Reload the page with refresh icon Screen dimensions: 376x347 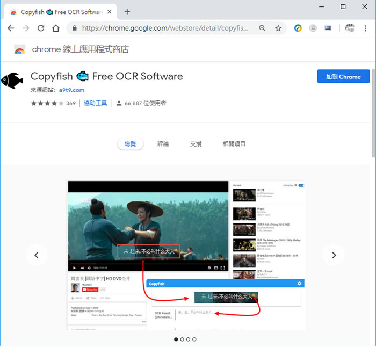point(41,28)
